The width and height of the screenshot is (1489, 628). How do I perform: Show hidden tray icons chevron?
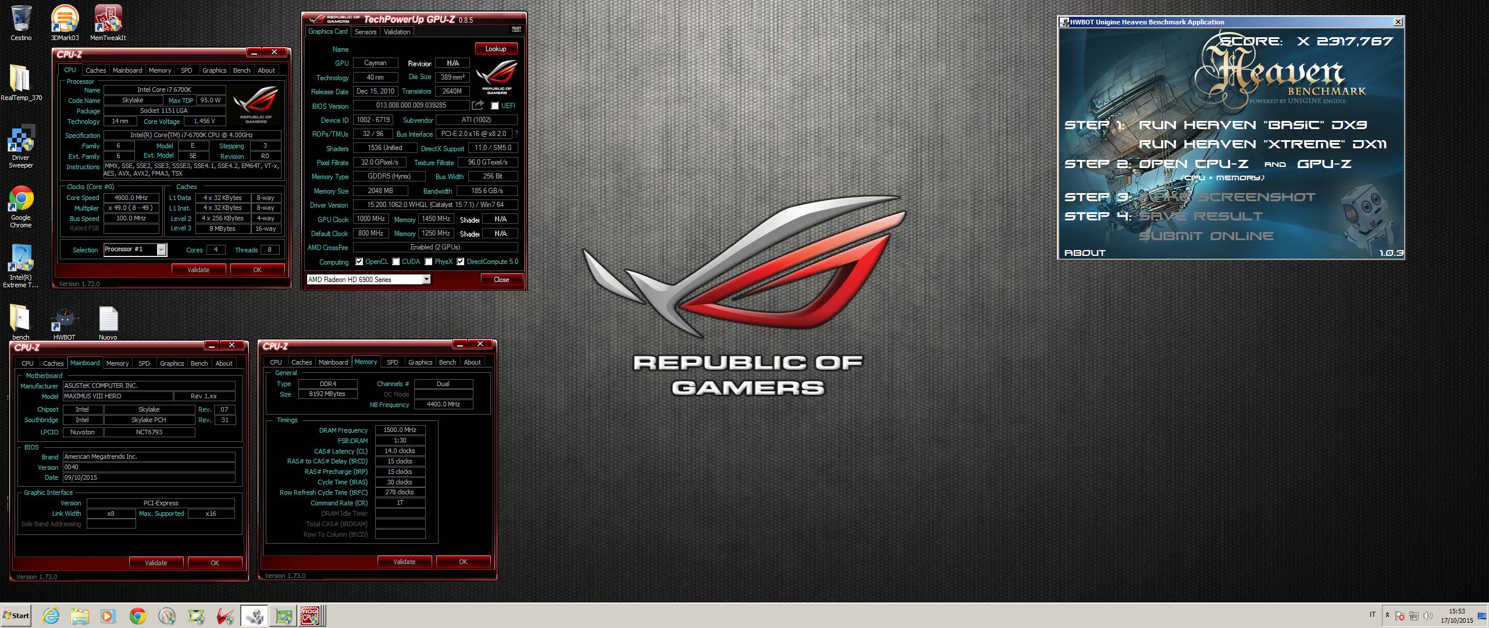[x=1387, y=616]
